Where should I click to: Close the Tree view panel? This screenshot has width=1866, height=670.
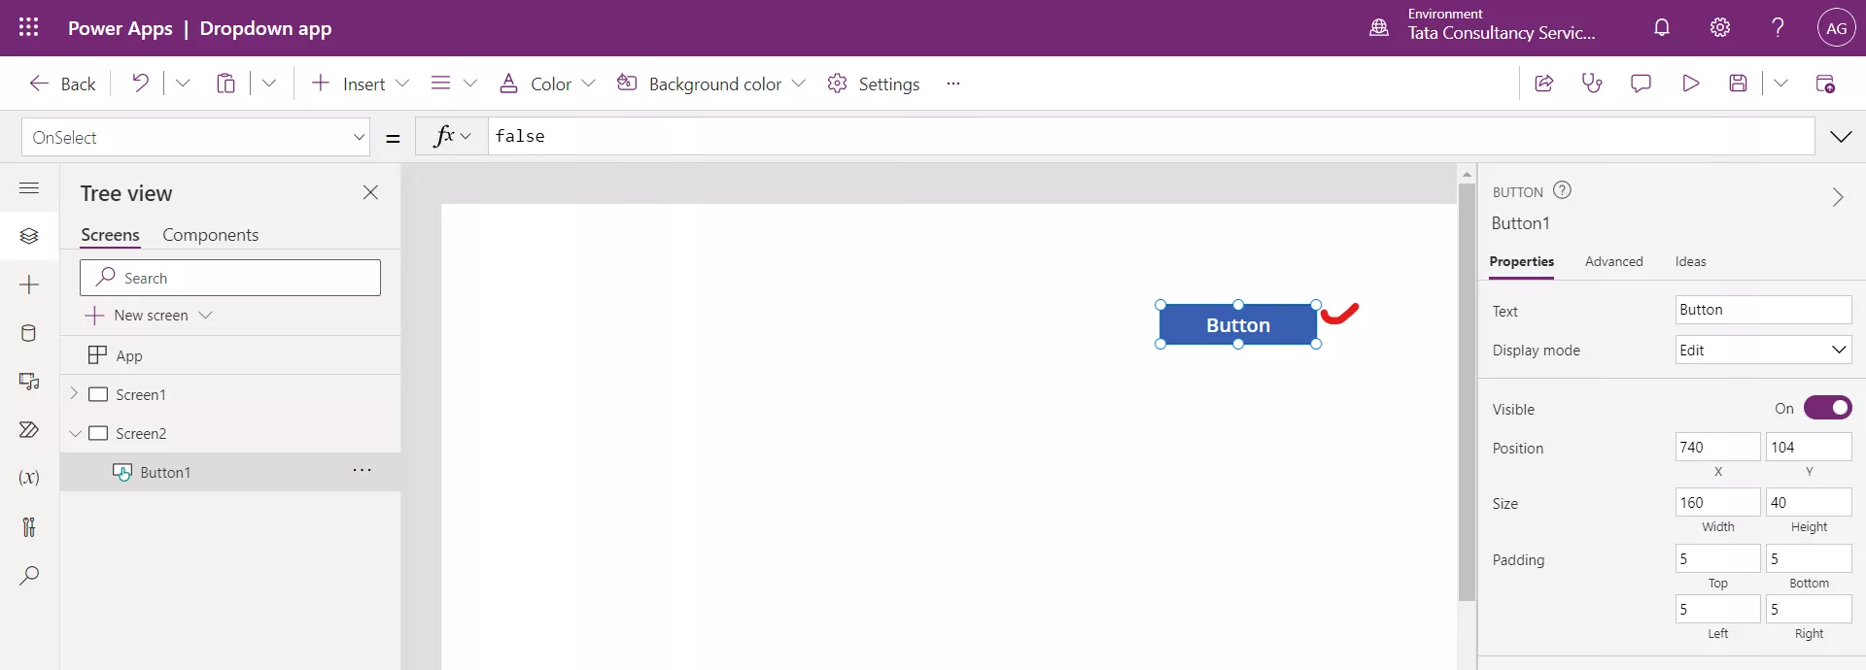pyautogui.click(x=370, y=192)
